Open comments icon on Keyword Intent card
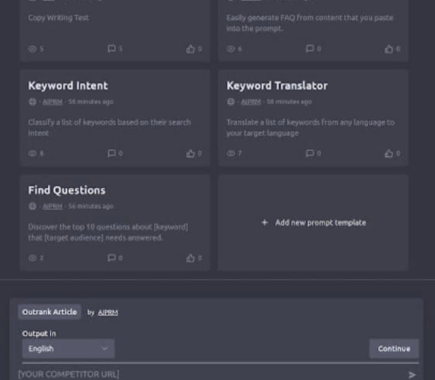This screenshot has width=435, height=380. [112, 153]
